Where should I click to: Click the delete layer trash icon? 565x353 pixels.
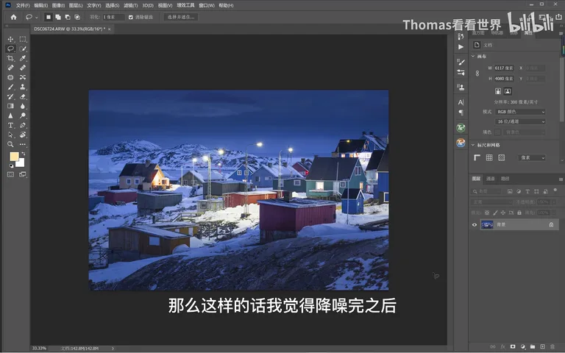[x=552, y=346]
